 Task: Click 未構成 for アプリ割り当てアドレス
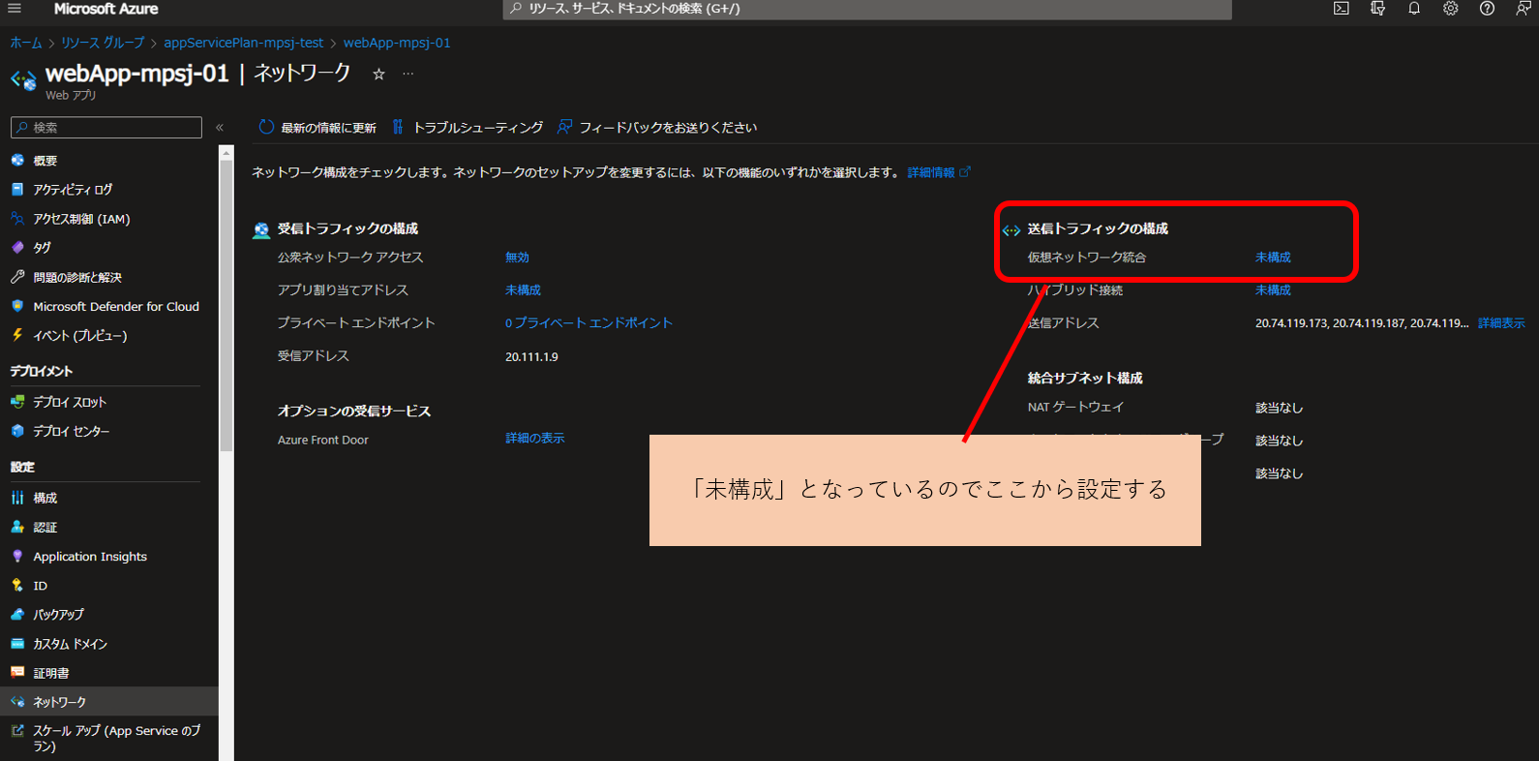click(523, 290)
